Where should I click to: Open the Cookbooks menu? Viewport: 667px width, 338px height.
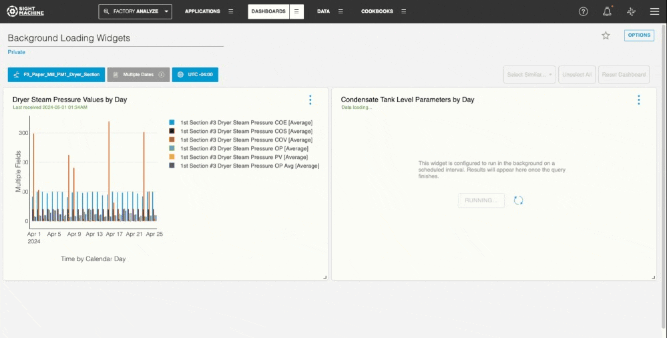pyautogui.click(x=377, y=11)
